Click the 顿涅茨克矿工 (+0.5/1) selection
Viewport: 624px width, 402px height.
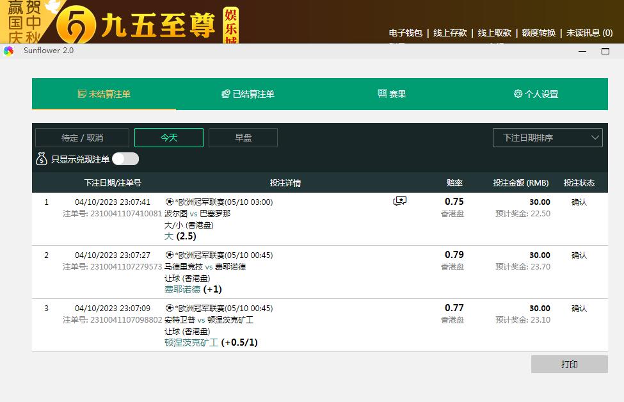tap(211, 342)
